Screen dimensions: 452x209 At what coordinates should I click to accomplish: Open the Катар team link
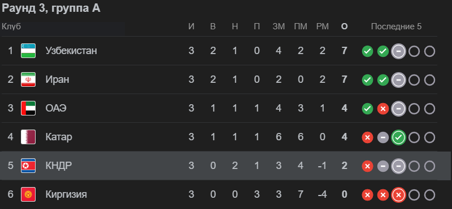click(x=59, y=137)
